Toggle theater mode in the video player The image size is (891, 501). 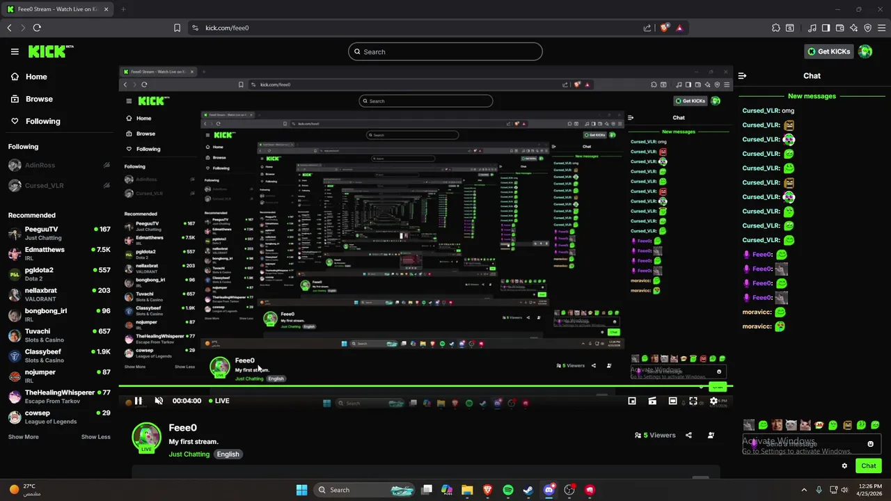click(672, 401)
